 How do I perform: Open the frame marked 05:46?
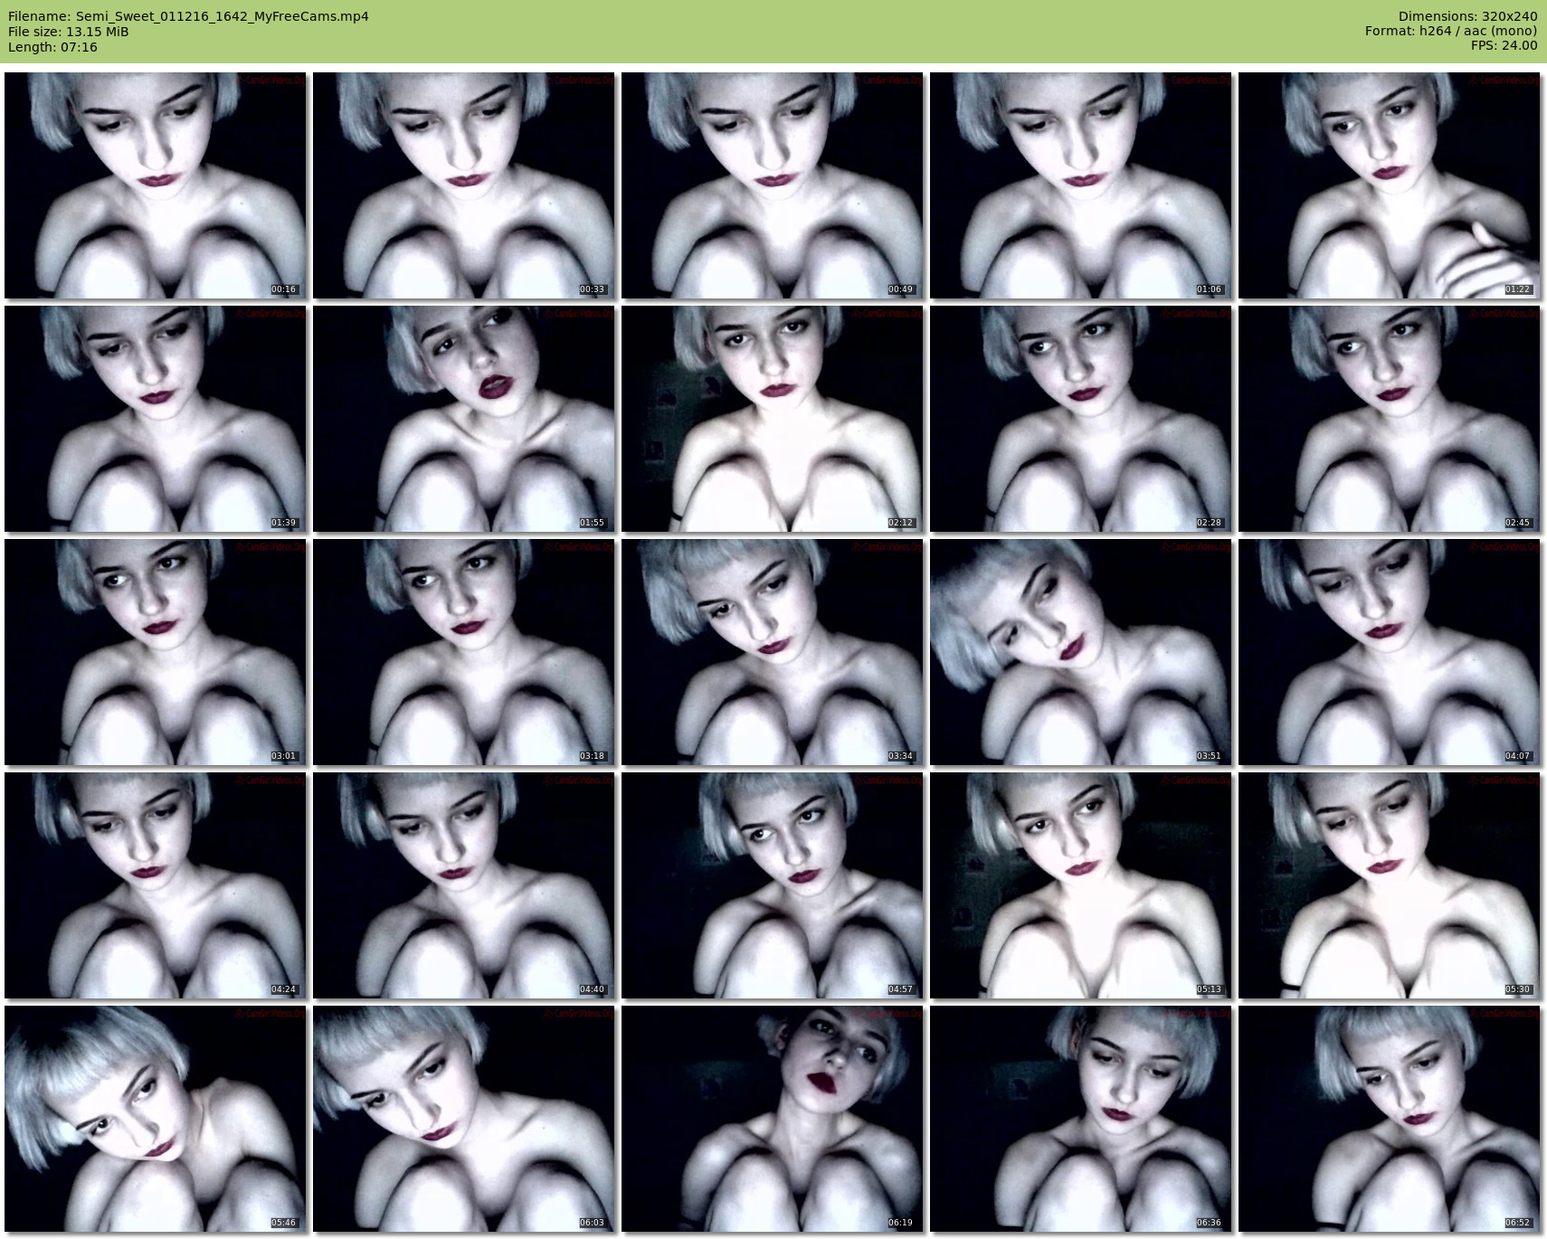click(156, 1119)
